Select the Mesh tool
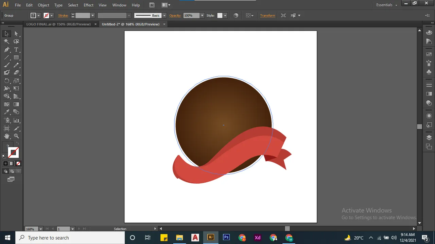Screen dimensions: 435x244 [6, 104]
